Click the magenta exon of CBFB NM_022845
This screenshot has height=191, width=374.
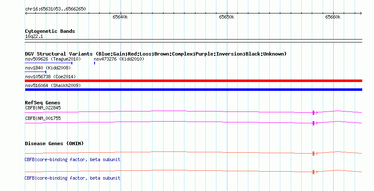(x=313, y=113)
